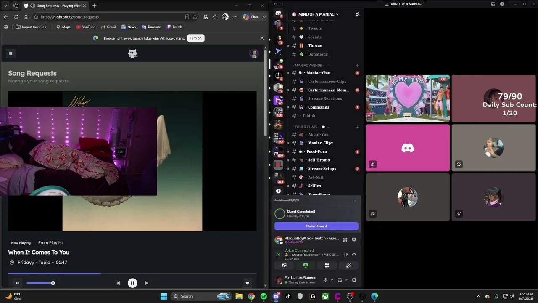Image resolution: width=538 pixels, height=303 pixels.
Task: Toggle Discord noise suppression
Action: [x=345, y=255]
